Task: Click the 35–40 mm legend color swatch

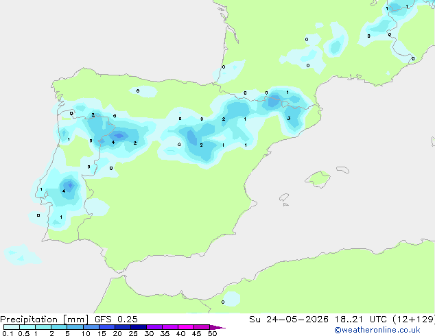Action: tap(169, 327)
